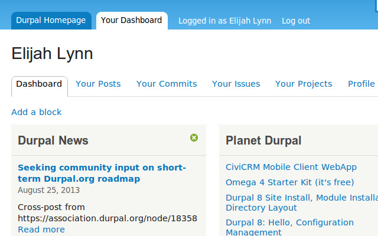
Task: Select the August 25, 2013 date
Action: (48, 190)
